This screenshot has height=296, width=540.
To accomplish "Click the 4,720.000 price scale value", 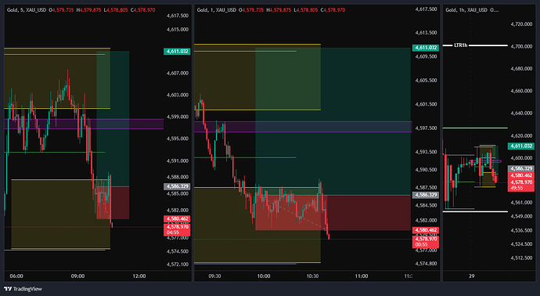I will [521, 24].
